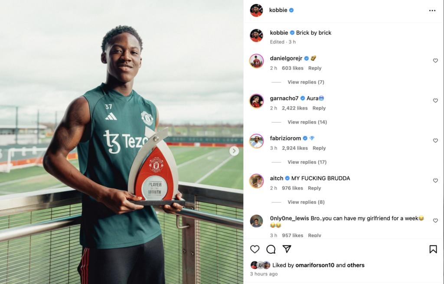
Task: Expand View replies (14) under garnacho7
Action: tap(307, 122)
